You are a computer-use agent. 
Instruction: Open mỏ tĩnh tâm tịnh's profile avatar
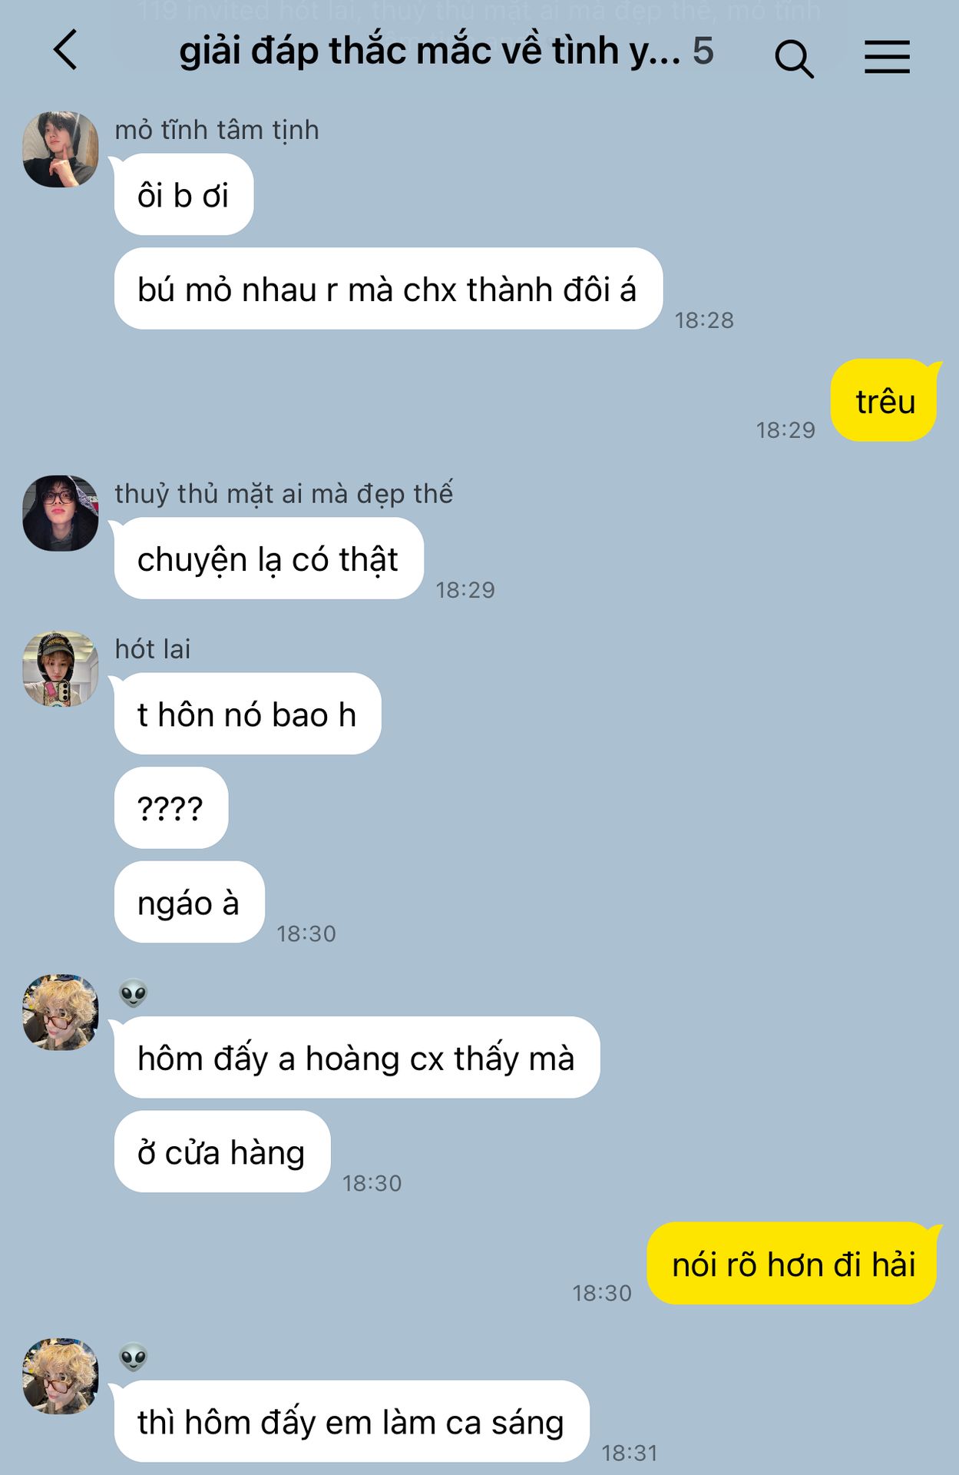tap(61, 149)
